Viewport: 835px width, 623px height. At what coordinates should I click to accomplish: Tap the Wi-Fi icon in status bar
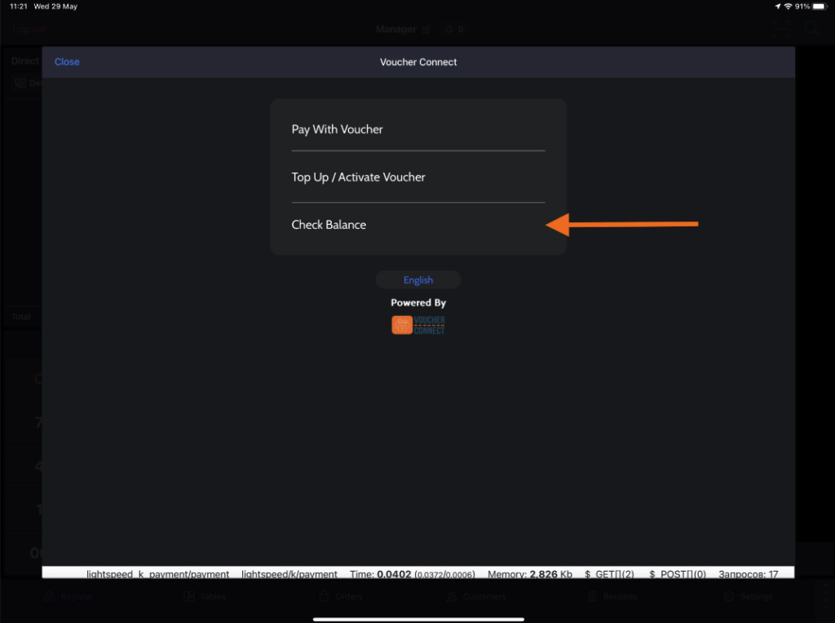(x=788, y=7)
